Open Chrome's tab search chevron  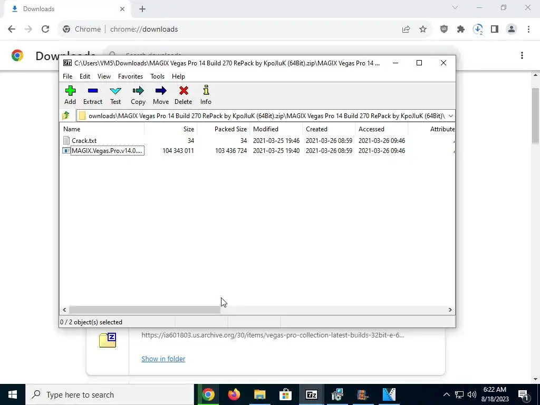coord(455,7)
